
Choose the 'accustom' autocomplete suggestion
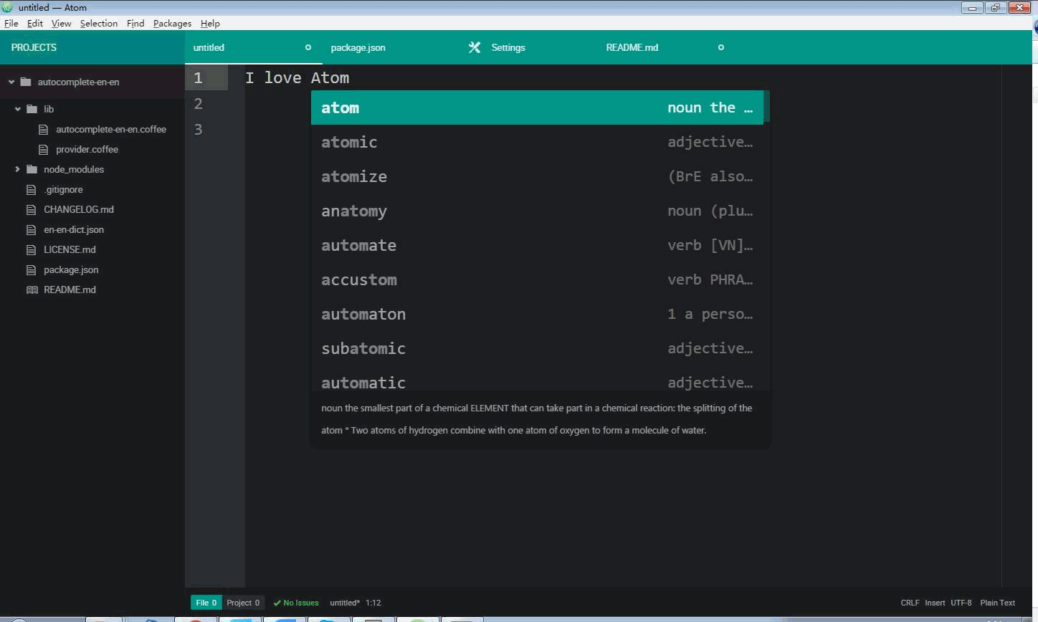537,279
